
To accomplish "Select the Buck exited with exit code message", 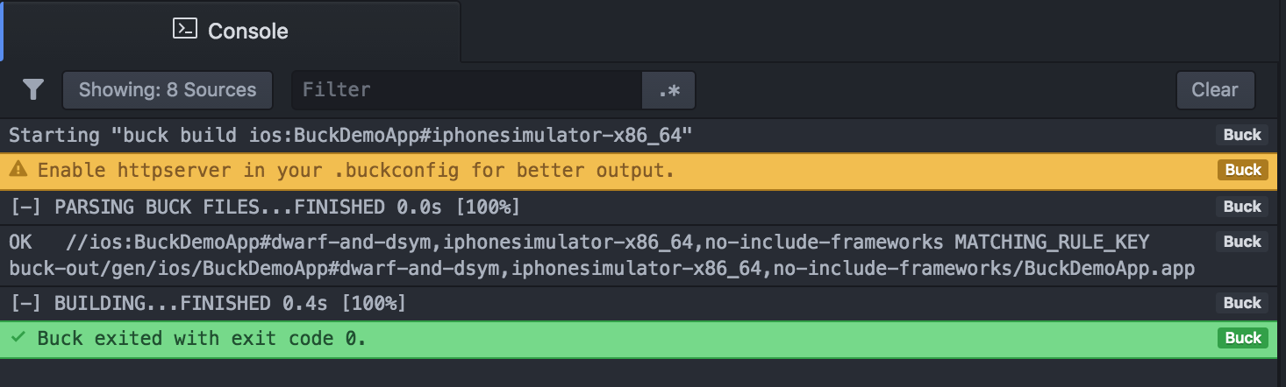I will pos(202,339).
